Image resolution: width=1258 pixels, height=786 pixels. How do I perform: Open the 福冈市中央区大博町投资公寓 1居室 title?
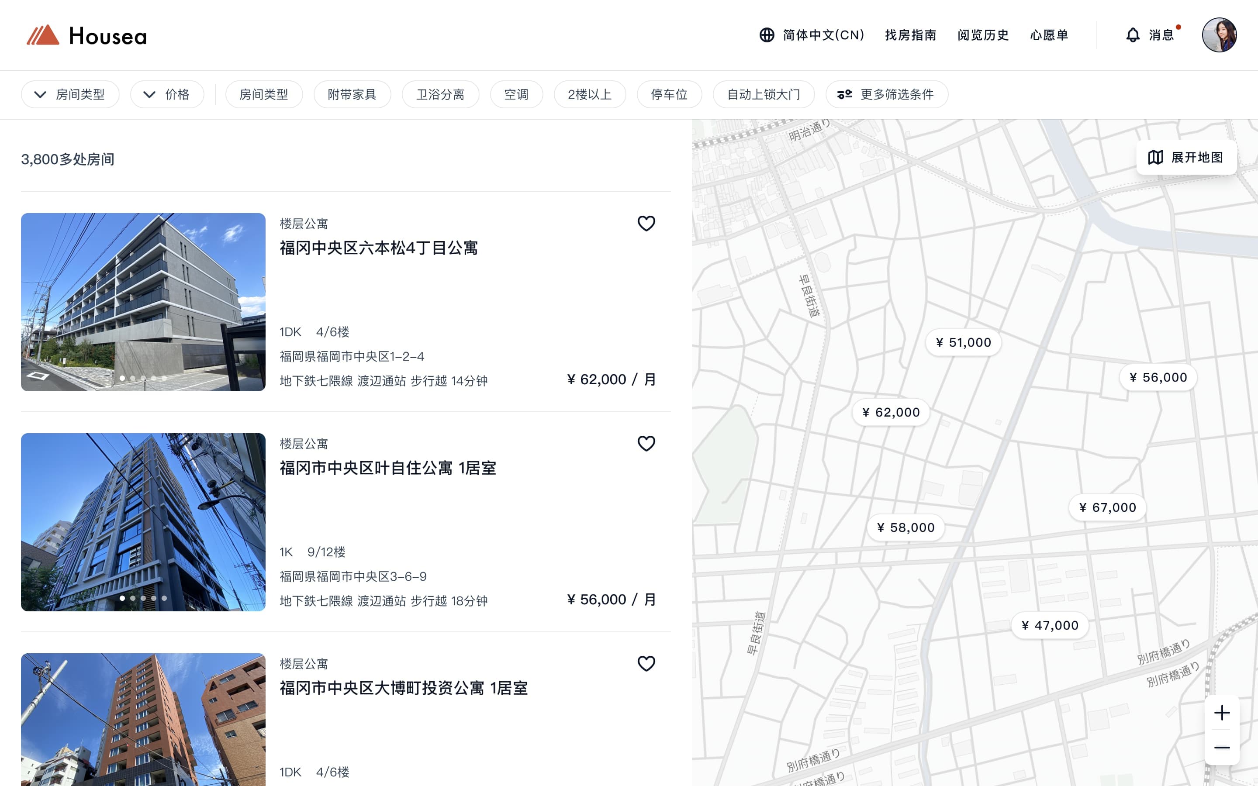(x=404, y=688)
